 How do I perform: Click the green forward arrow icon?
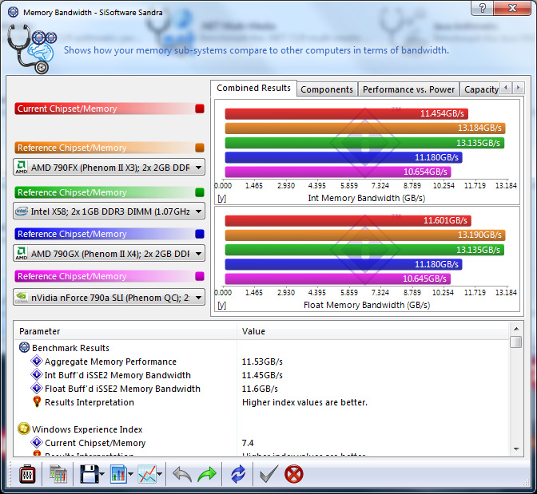pyautogui.click(x=207, y=475)
